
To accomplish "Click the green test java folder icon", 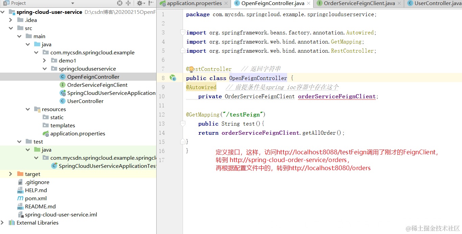I will point(37,150).
